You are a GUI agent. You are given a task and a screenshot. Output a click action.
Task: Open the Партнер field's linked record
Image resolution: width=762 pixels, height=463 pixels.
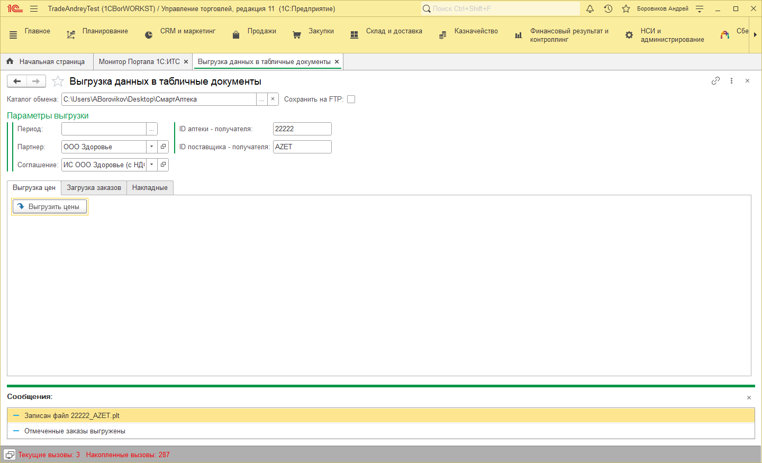pyautogui.click(x=163, y=147)
